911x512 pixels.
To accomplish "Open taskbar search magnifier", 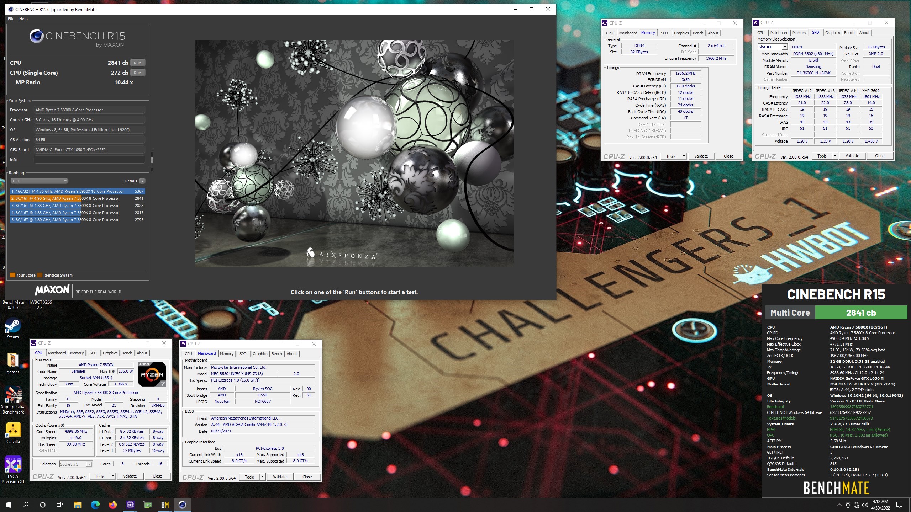I will (26, 505).
